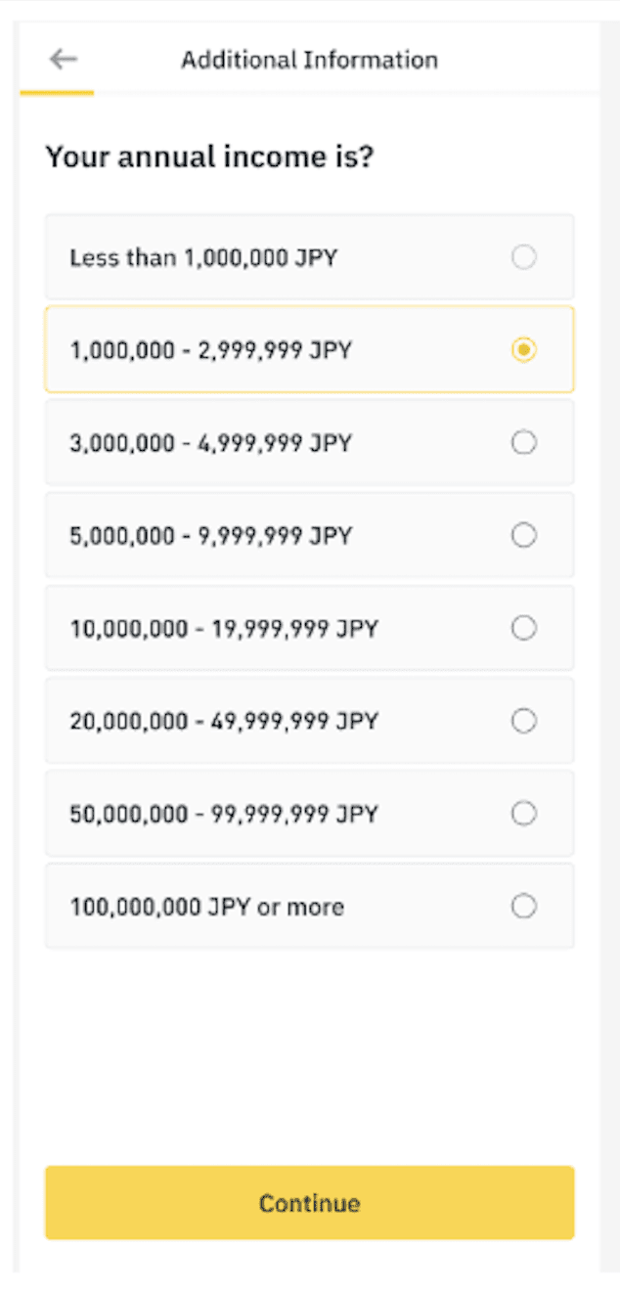Select radio button for 3,000,000 - 4,999,999 JPY
620x1291 pixels.
coord(524,443)
